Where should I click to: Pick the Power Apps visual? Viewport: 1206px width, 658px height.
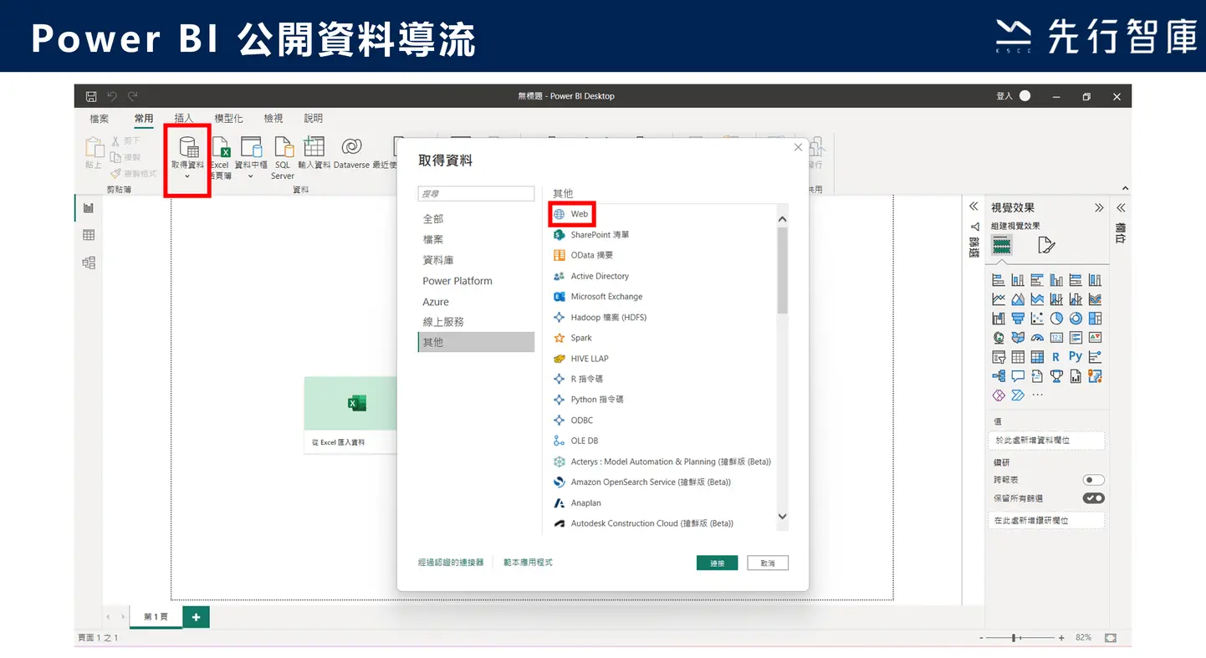pos(999,395)
